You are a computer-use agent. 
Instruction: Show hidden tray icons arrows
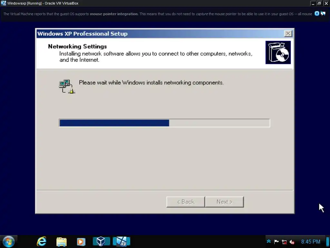[269, 242]
